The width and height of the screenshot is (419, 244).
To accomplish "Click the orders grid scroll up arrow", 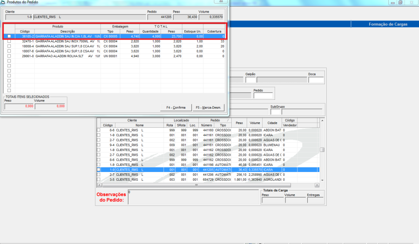I will (322, 120).
